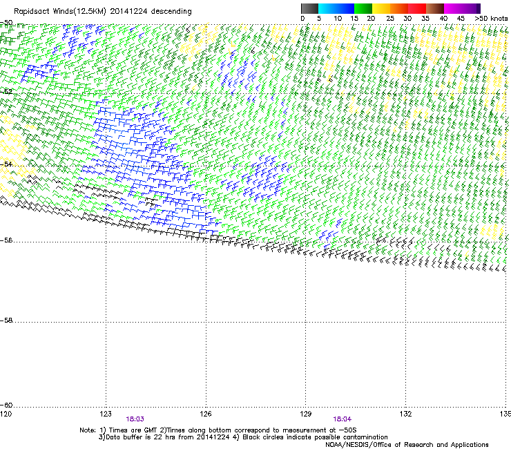Click longitude label '120' on bottom axis

click(6, 414)
